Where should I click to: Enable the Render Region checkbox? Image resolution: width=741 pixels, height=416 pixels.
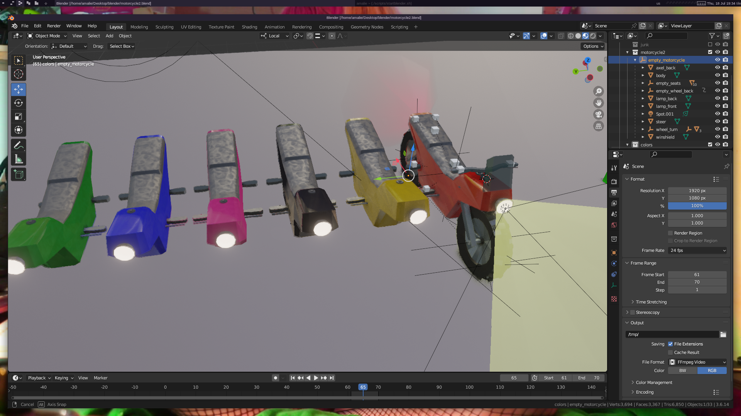click(x=670, y=233)
